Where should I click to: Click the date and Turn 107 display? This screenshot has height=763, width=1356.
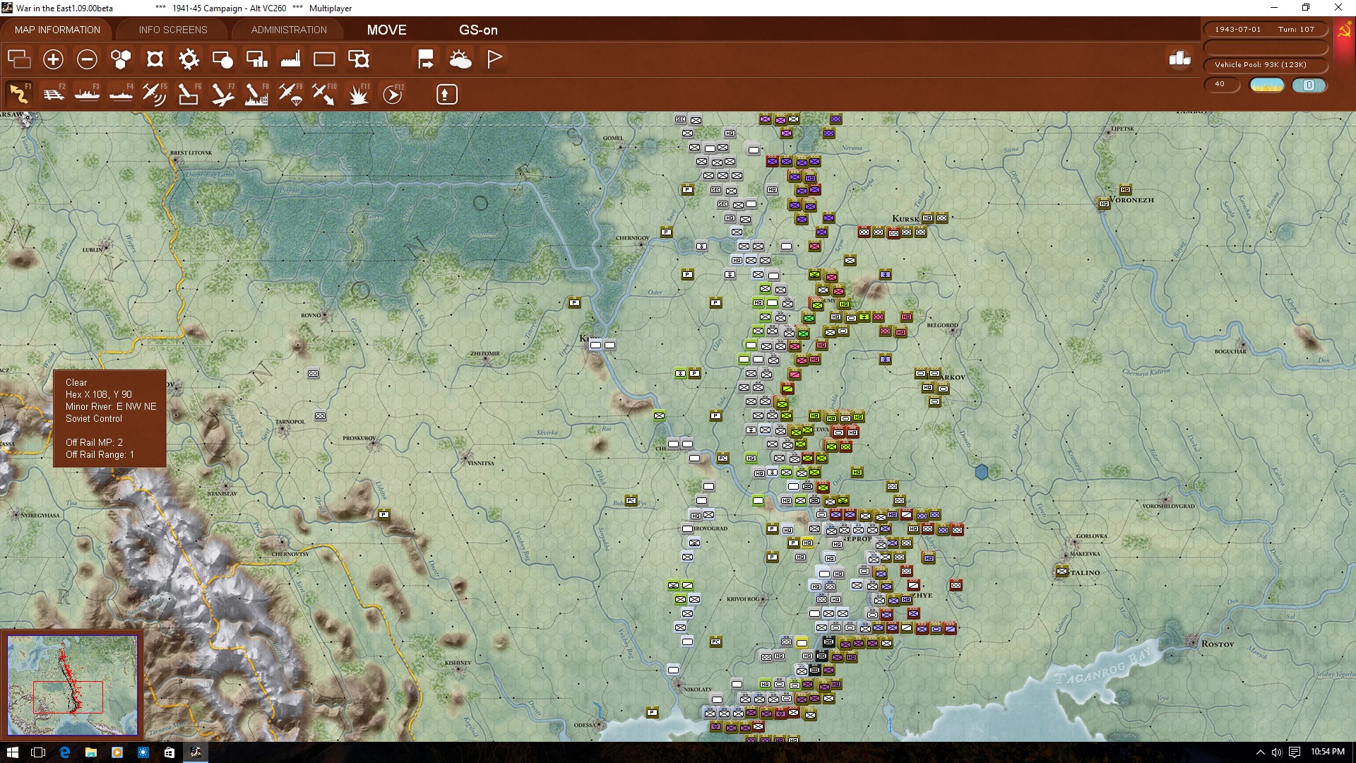pos(1265,30)
